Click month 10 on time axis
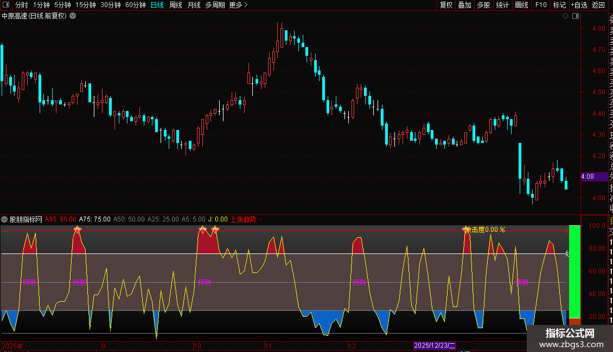 [197, 346]
